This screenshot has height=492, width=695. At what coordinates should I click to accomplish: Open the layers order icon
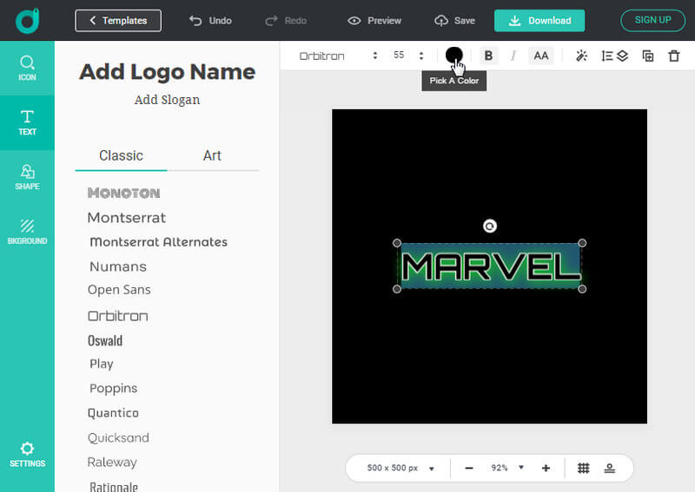622,56
